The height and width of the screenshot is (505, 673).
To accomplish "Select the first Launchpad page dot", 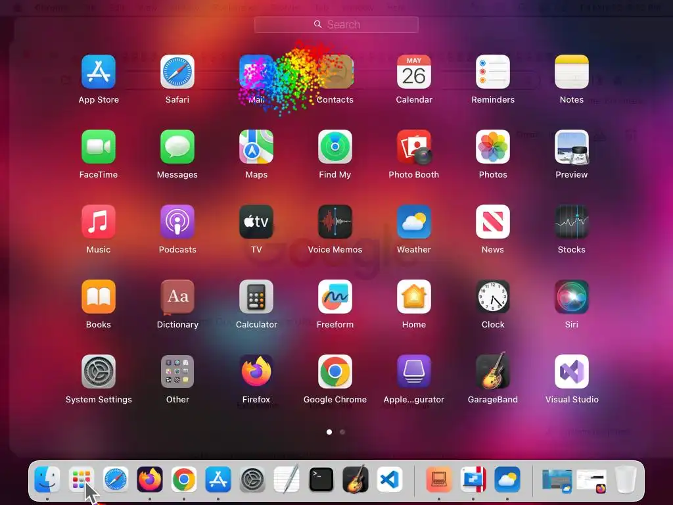I will tap(329, 432).
